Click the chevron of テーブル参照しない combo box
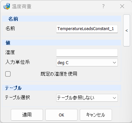 114,98
